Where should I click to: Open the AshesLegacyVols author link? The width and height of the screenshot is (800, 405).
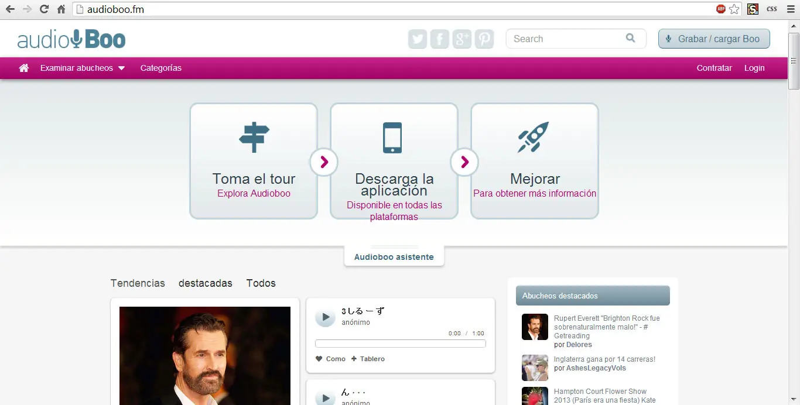click(x=596, y=368)
